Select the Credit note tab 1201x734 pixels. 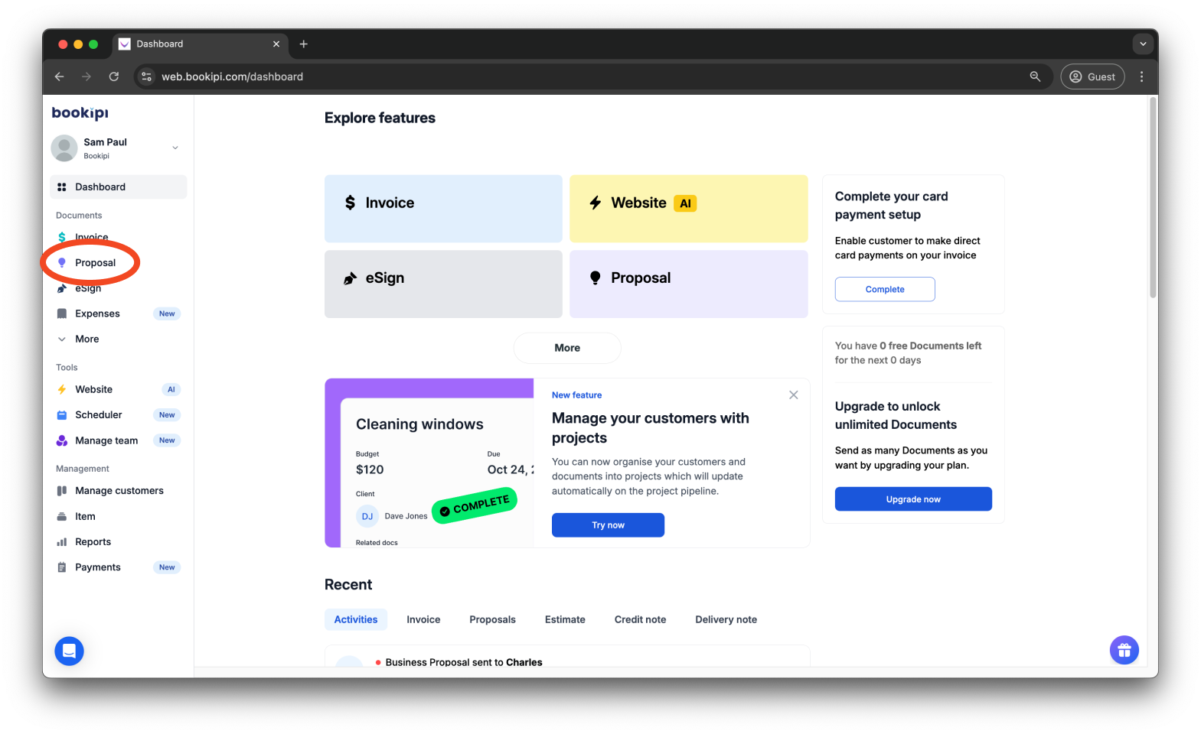[640, 619]
